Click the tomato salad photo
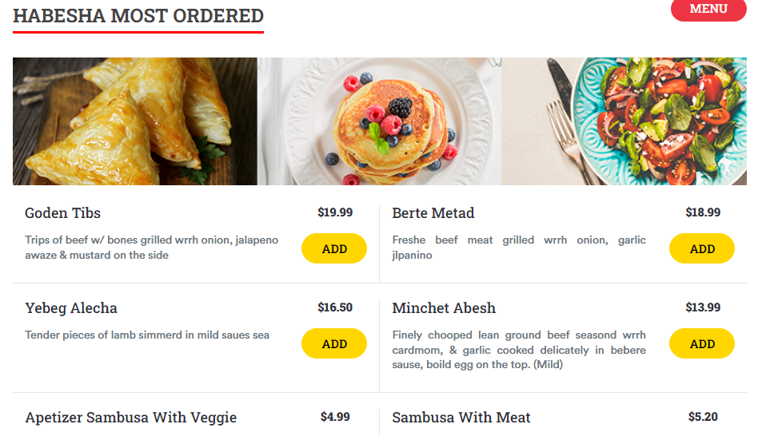The image size is (758, 436). coord(624,121)
